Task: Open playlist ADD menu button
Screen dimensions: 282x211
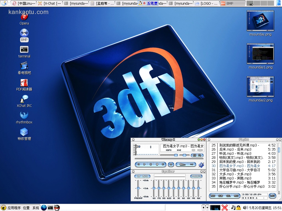Action: (x=213, y=196)
